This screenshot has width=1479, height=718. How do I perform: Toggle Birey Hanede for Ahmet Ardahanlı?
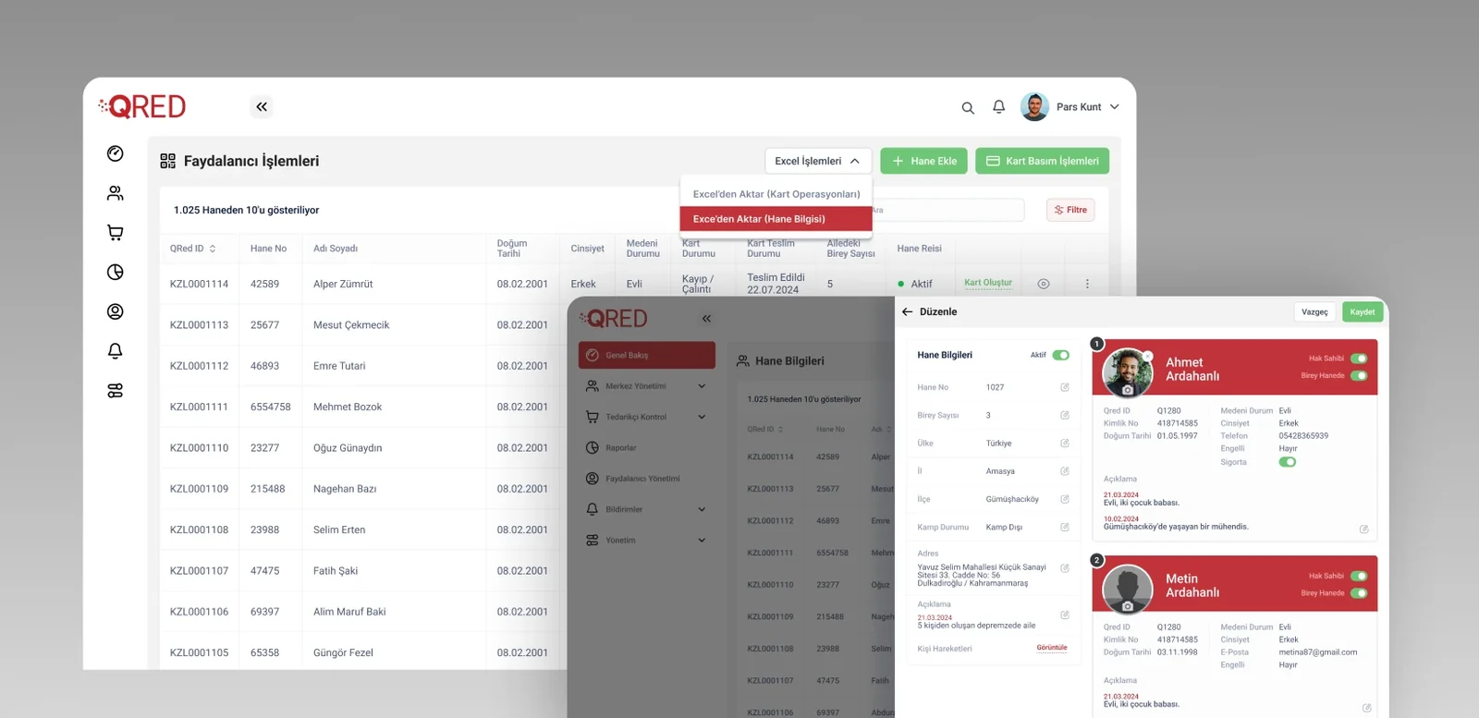pyautogui.click(x=1359, y=375)
